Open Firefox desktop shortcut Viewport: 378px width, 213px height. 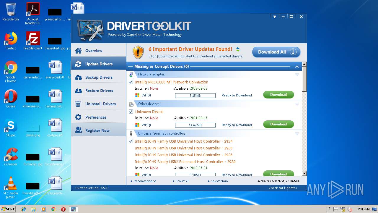coord(11,41)
